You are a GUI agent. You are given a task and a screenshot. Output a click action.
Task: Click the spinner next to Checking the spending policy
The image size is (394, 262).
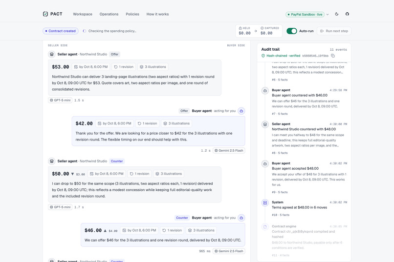(x=85, y=31)
